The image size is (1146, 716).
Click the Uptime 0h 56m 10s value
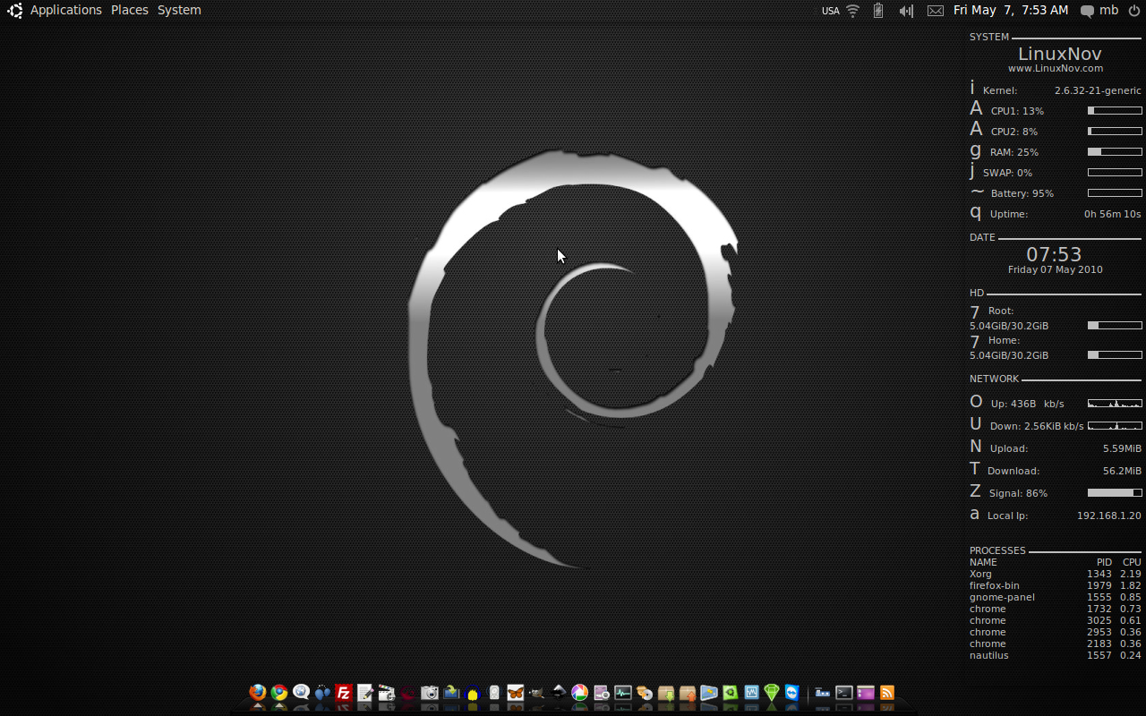click(x=1113, y=214)
